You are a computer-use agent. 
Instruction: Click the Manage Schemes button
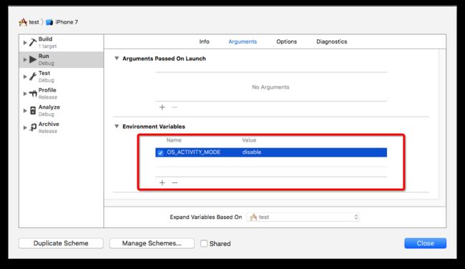click(x=152, y=243)
